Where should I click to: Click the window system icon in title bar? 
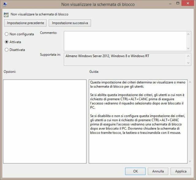pos(5,4)
